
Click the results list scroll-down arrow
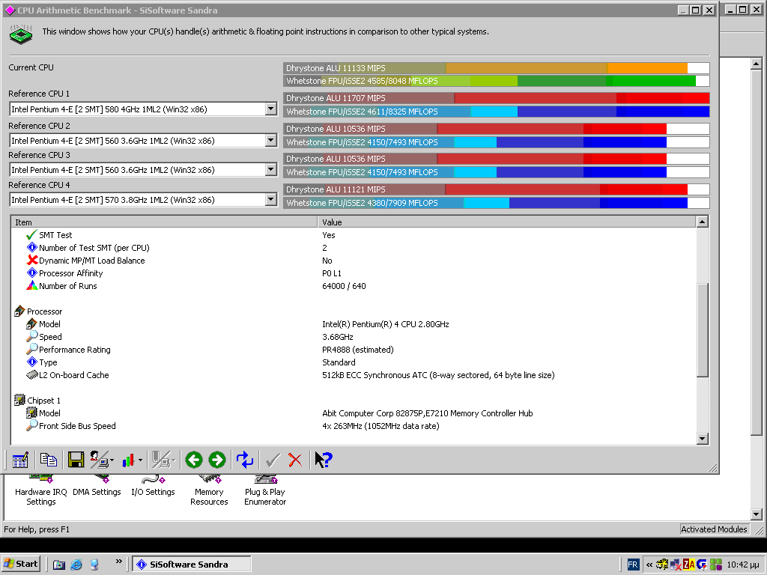tap(702, 439)
